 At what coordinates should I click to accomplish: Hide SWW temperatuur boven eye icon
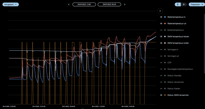pos(161,37)
